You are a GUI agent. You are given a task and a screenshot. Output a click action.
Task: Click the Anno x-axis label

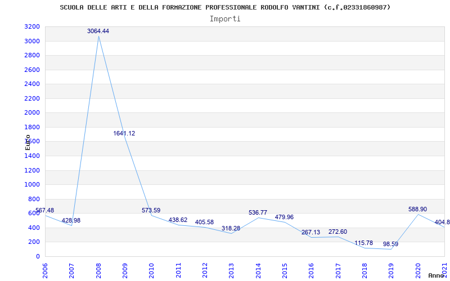pos(436,275)
